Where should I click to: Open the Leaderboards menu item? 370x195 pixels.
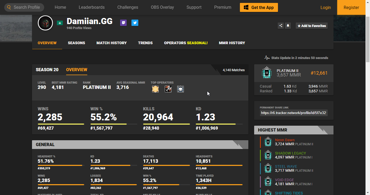(92, 7)
